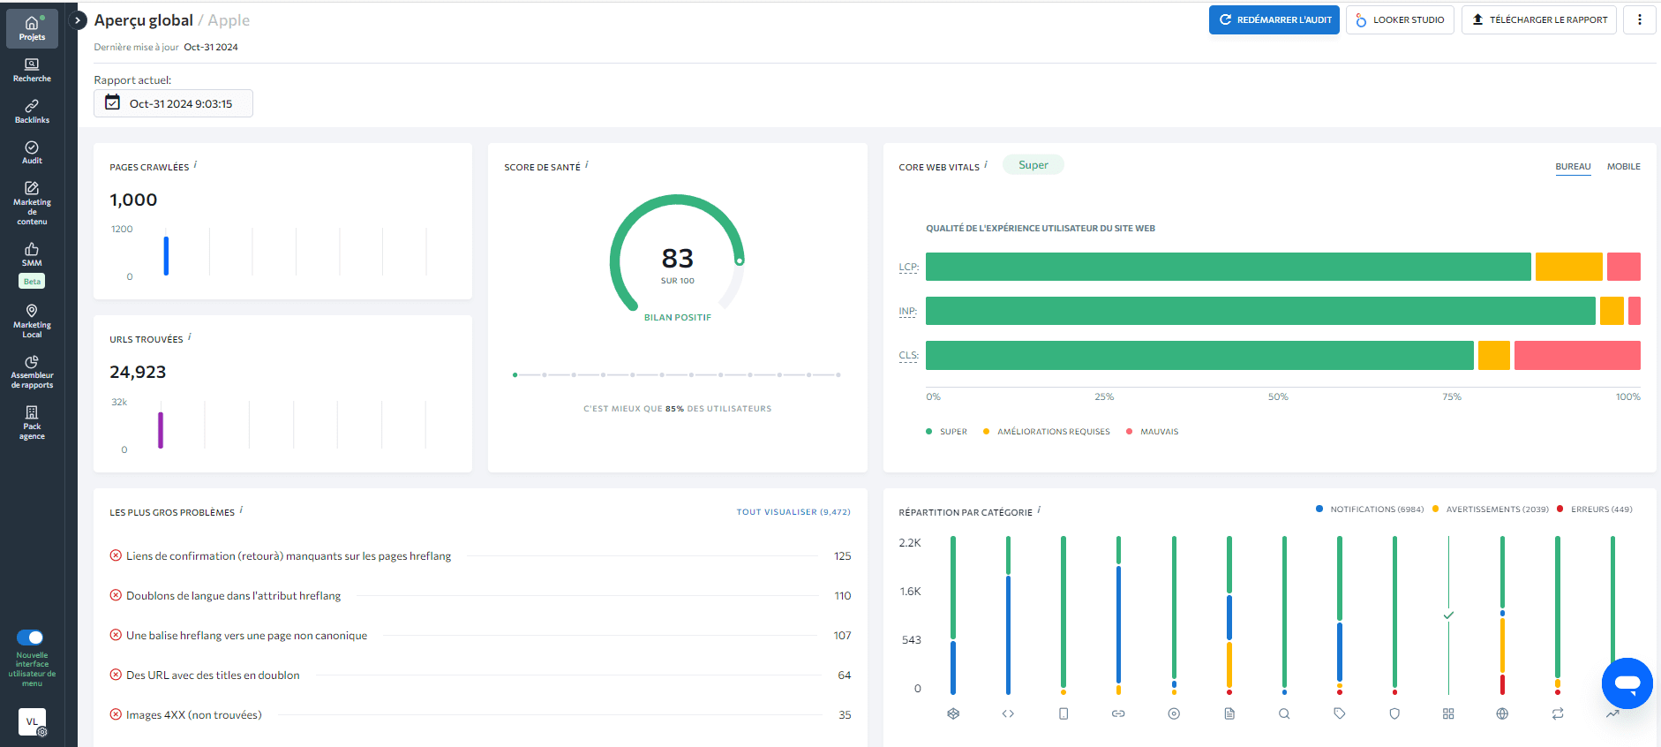
Task: Toggle Super legend in Core Web Vitals
Action: [946, 432]
